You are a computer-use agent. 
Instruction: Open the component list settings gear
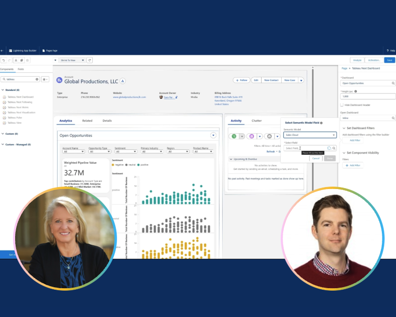click(45, 79)
